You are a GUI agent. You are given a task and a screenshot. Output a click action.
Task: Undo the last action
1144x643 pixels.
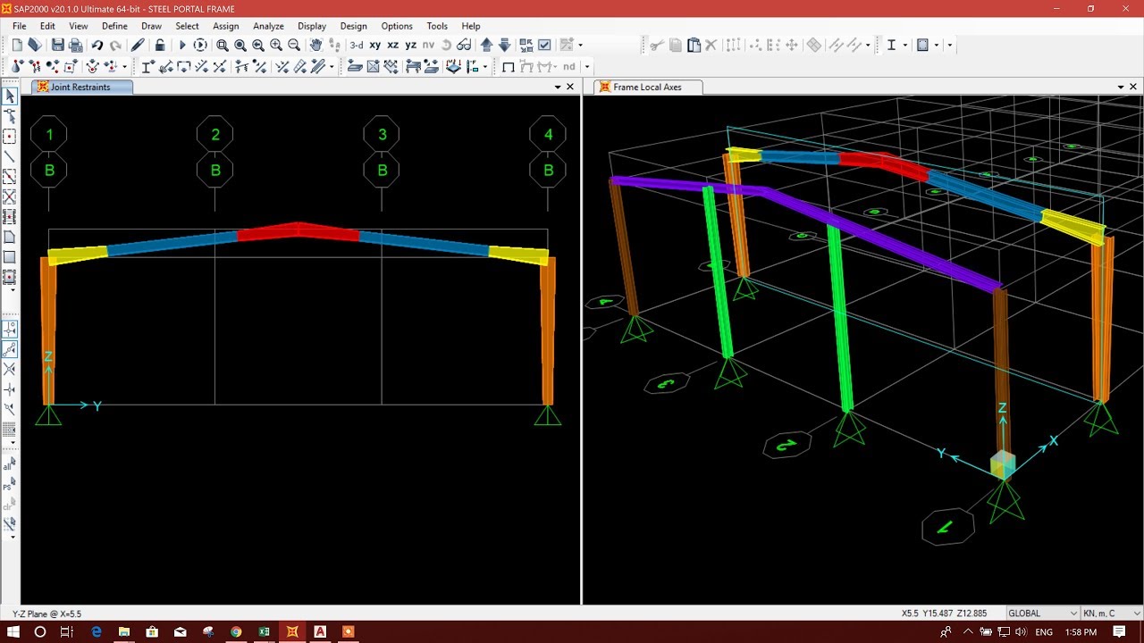click(x=97, y=45)
